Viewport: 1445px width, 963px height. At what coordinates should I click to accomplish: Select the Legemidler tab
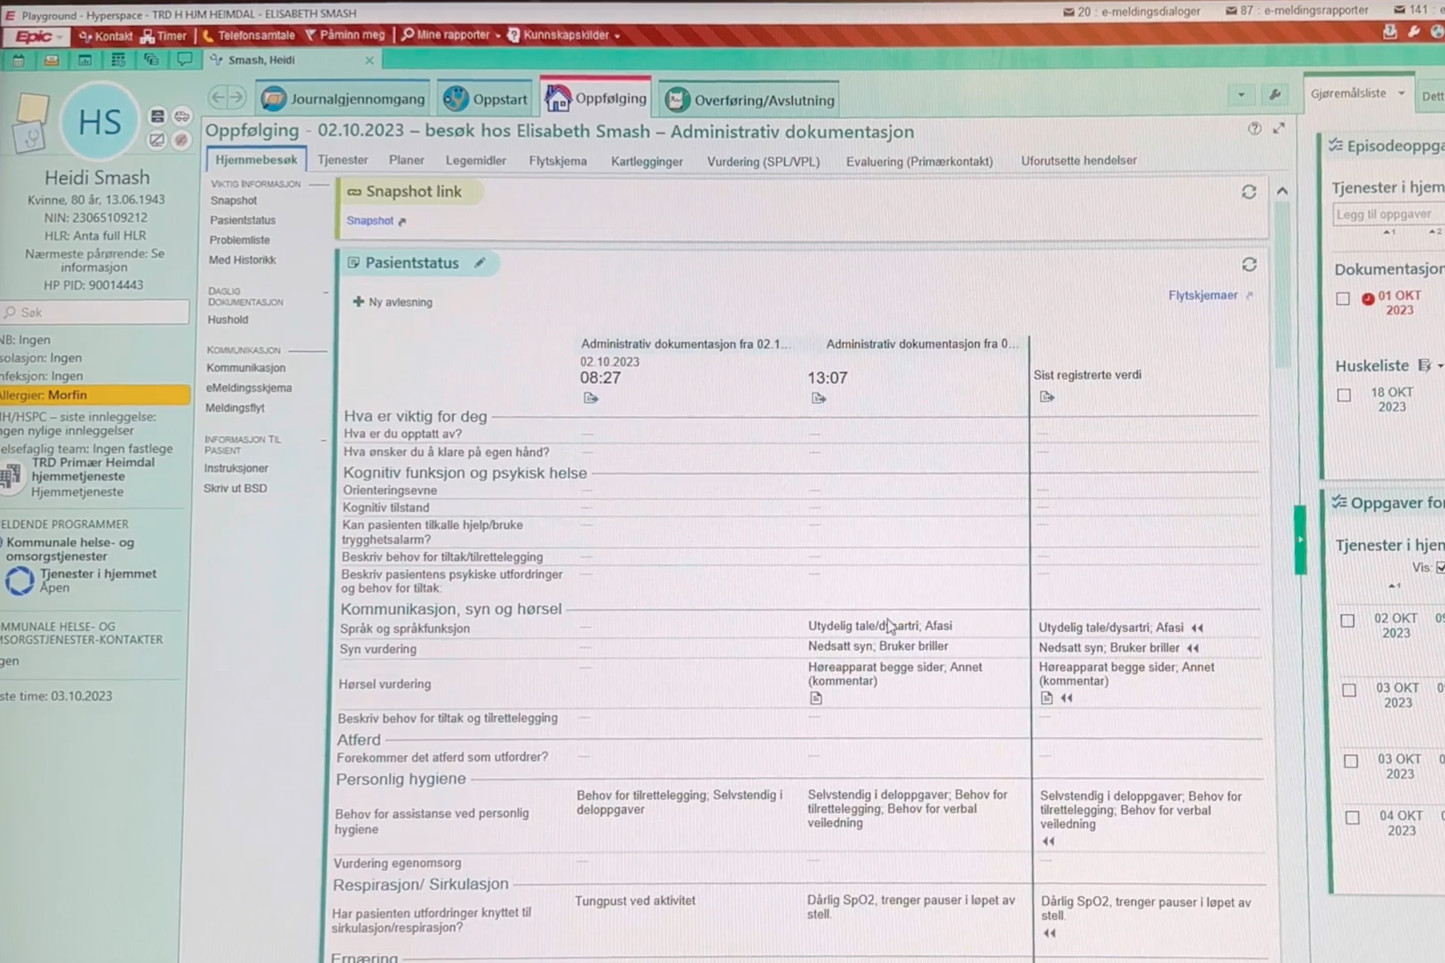click(475, 160)
